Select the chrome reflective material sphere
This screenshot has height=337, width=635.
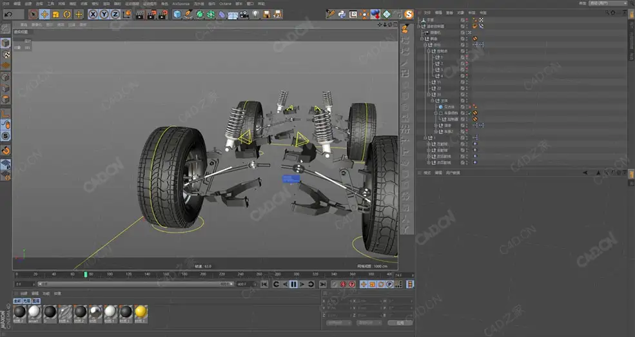[95, 311]
